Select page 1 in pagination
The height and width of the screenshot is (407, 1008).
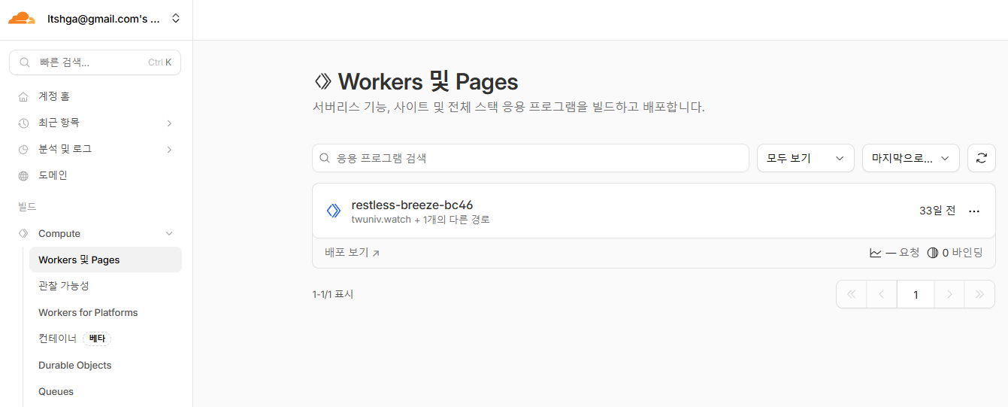pos(916,294)
